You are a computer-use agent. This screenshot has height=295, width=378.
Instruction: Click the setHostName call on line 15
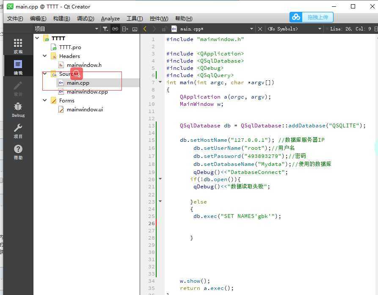[209, 140]
